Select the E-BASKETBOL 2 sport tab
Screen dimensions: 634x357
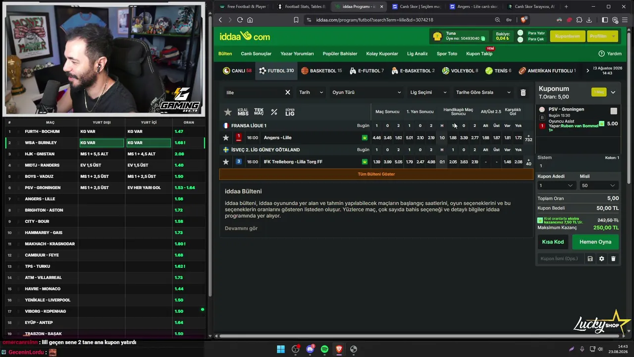(413, 71)
